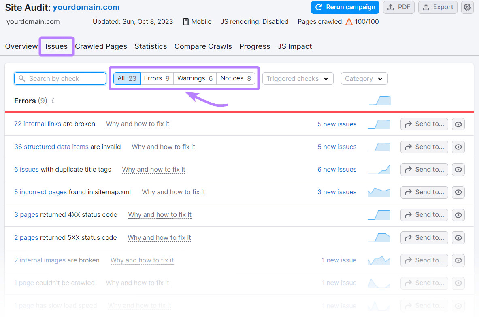Click eye icon on duplicate title tags row
The width and height of the screenshot is (479, 317).
point(458,169)
